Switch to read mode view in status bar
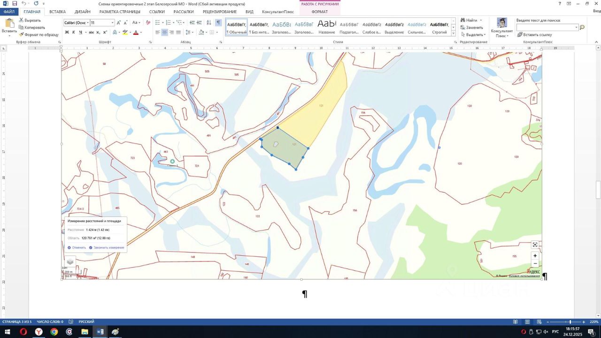 (516, 322)
